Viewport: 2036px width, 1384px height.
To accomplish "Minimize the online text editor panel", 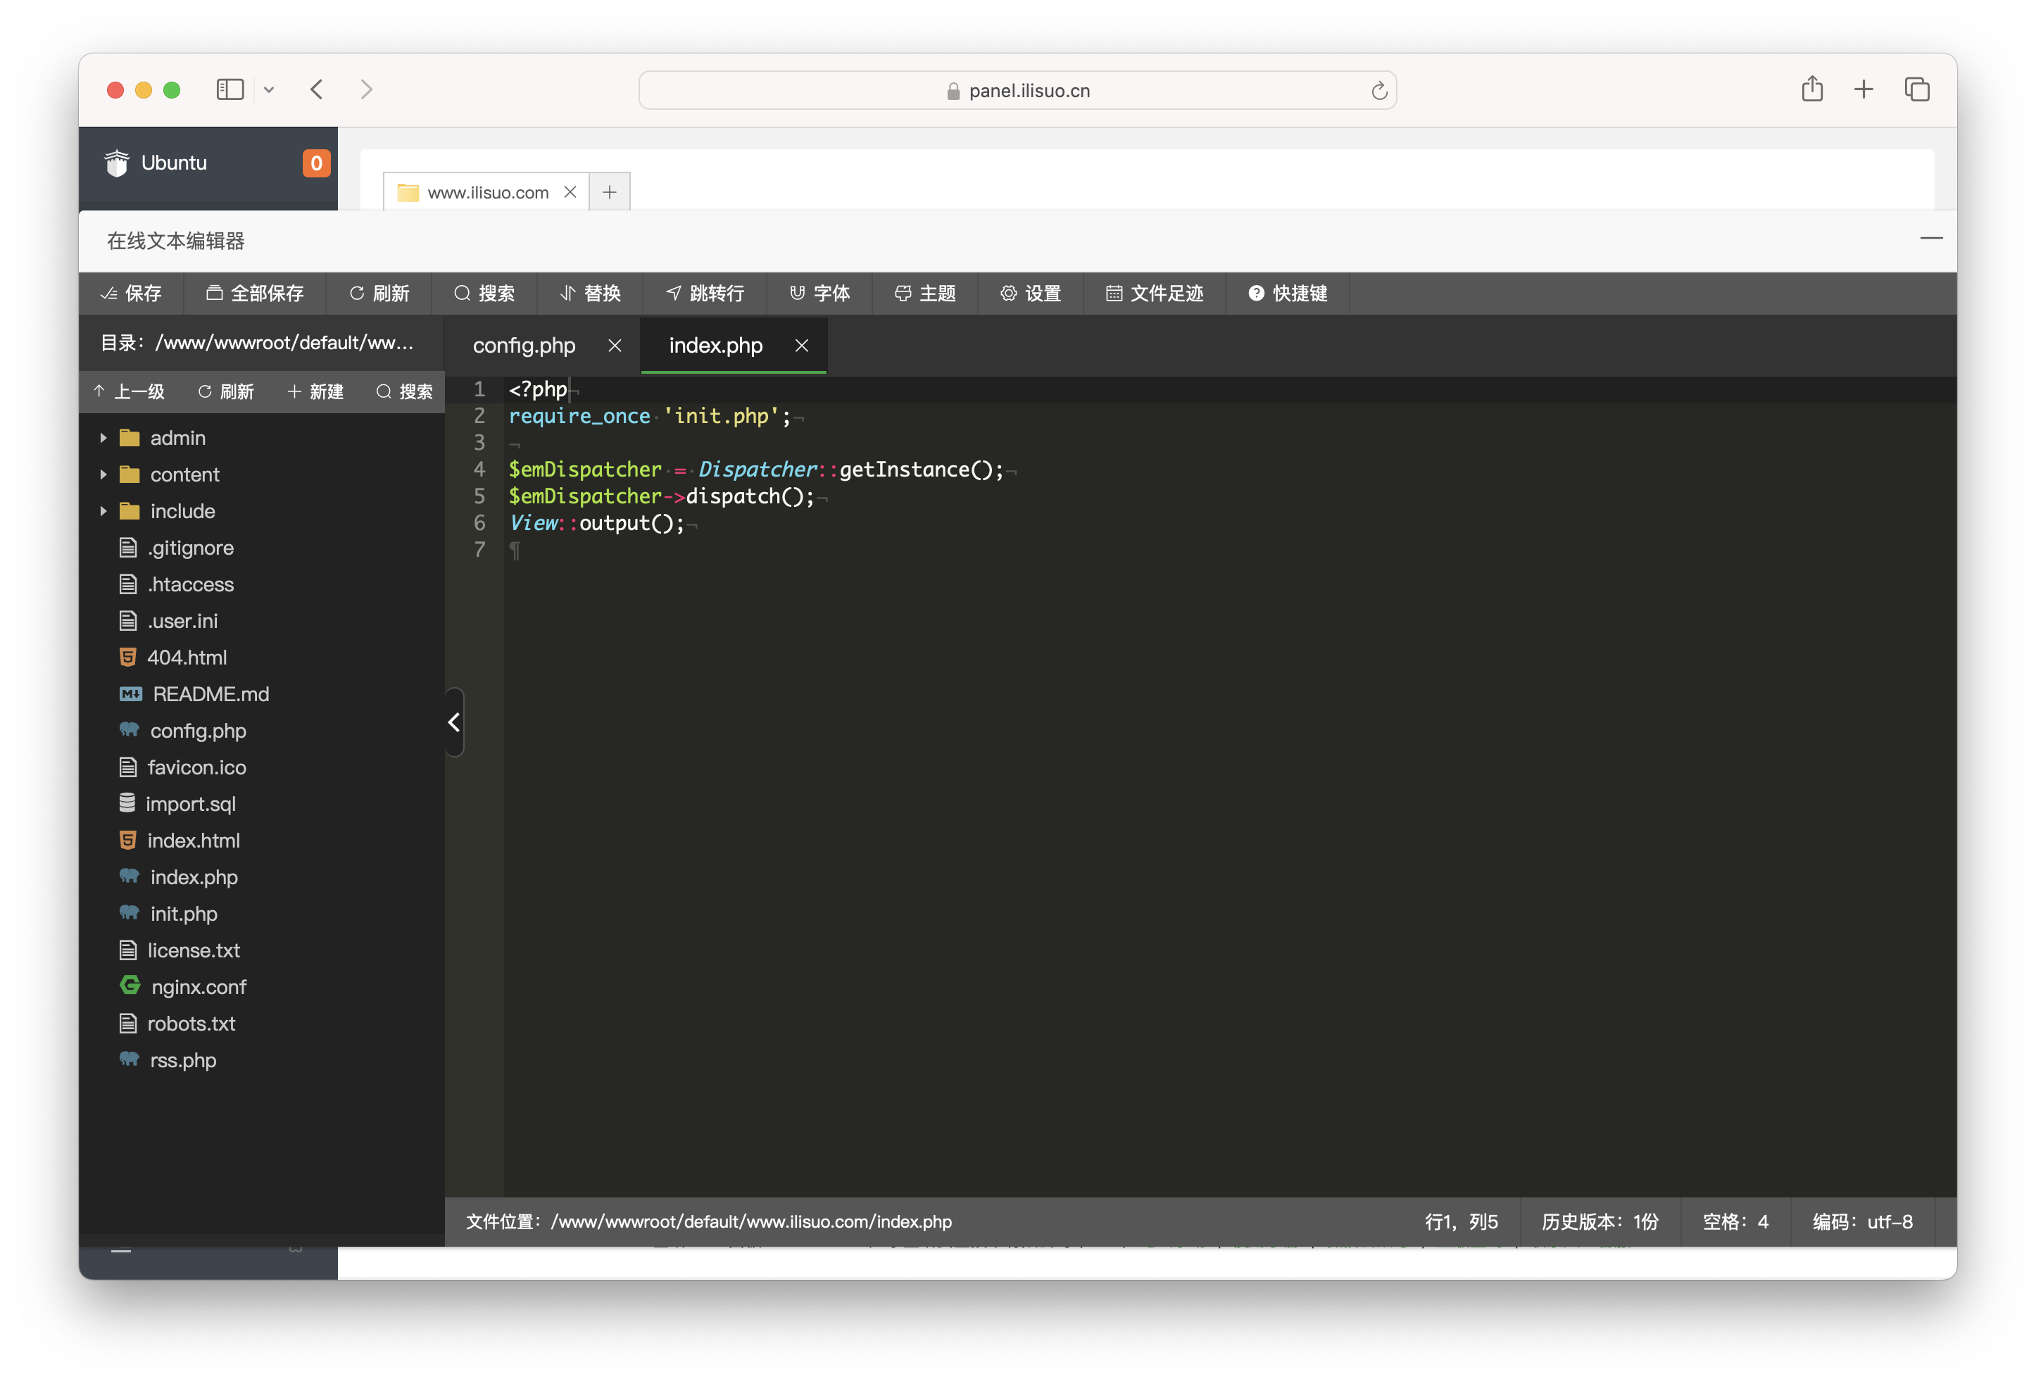I will (x=1931, y=239).
